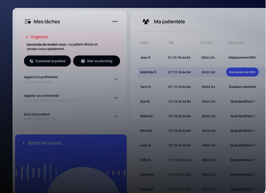Click Douleurs dentaire summary for Yann R.
This screenshot has height=193, width=266.
[242, 87]
